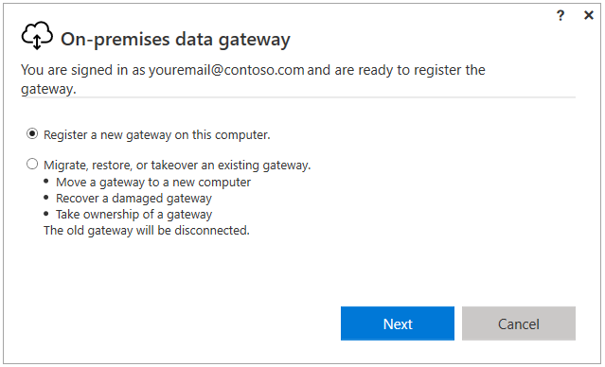605x367 pixels.
Task: Close the gateway dialog with the X
Action: (589, 15)
